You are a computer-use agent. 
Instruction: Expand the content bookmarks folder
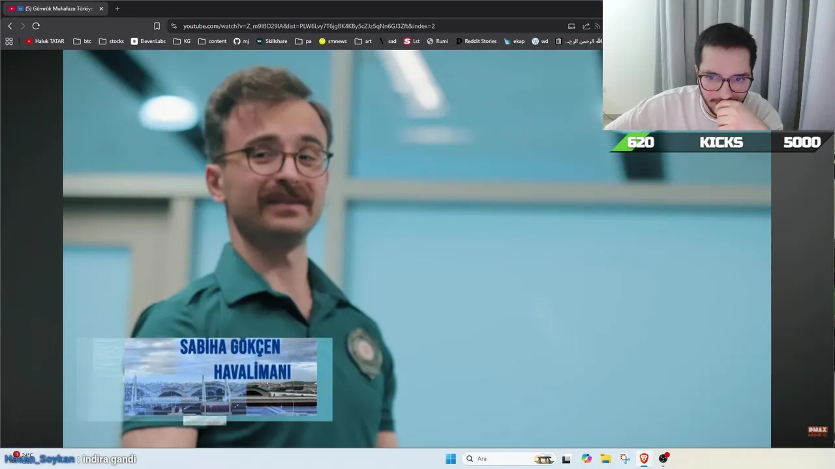point(213,41)
